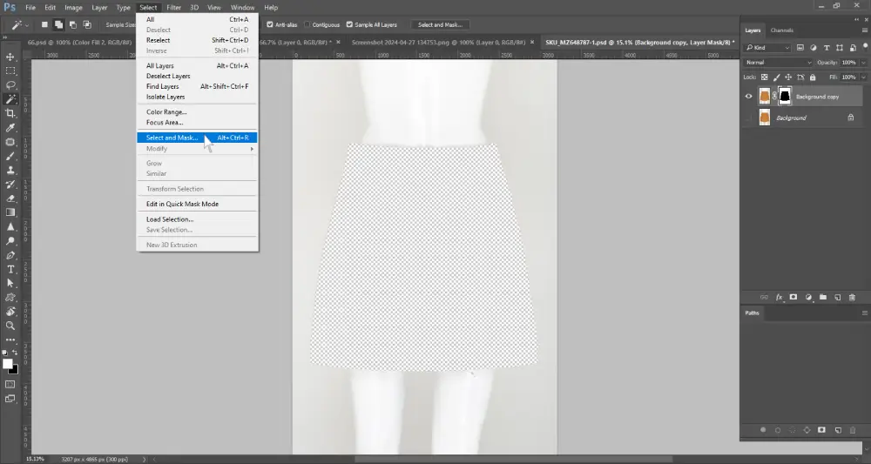The height and width of the screenshot is (464, 871).
Task: Choose Load Selection from menu
Action: [170, 219]
